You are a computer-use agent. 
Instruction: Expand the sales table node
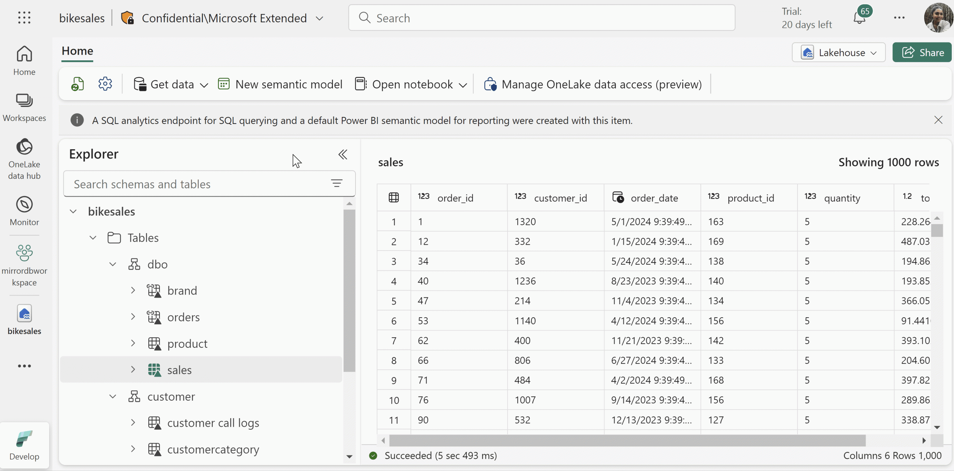tap(133, 370)
